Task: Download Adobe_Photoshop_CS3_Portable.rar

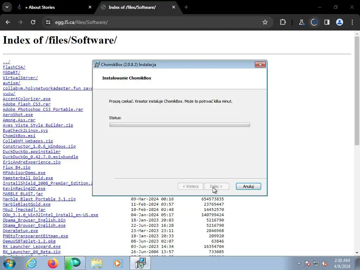Action: pos(43,109)
